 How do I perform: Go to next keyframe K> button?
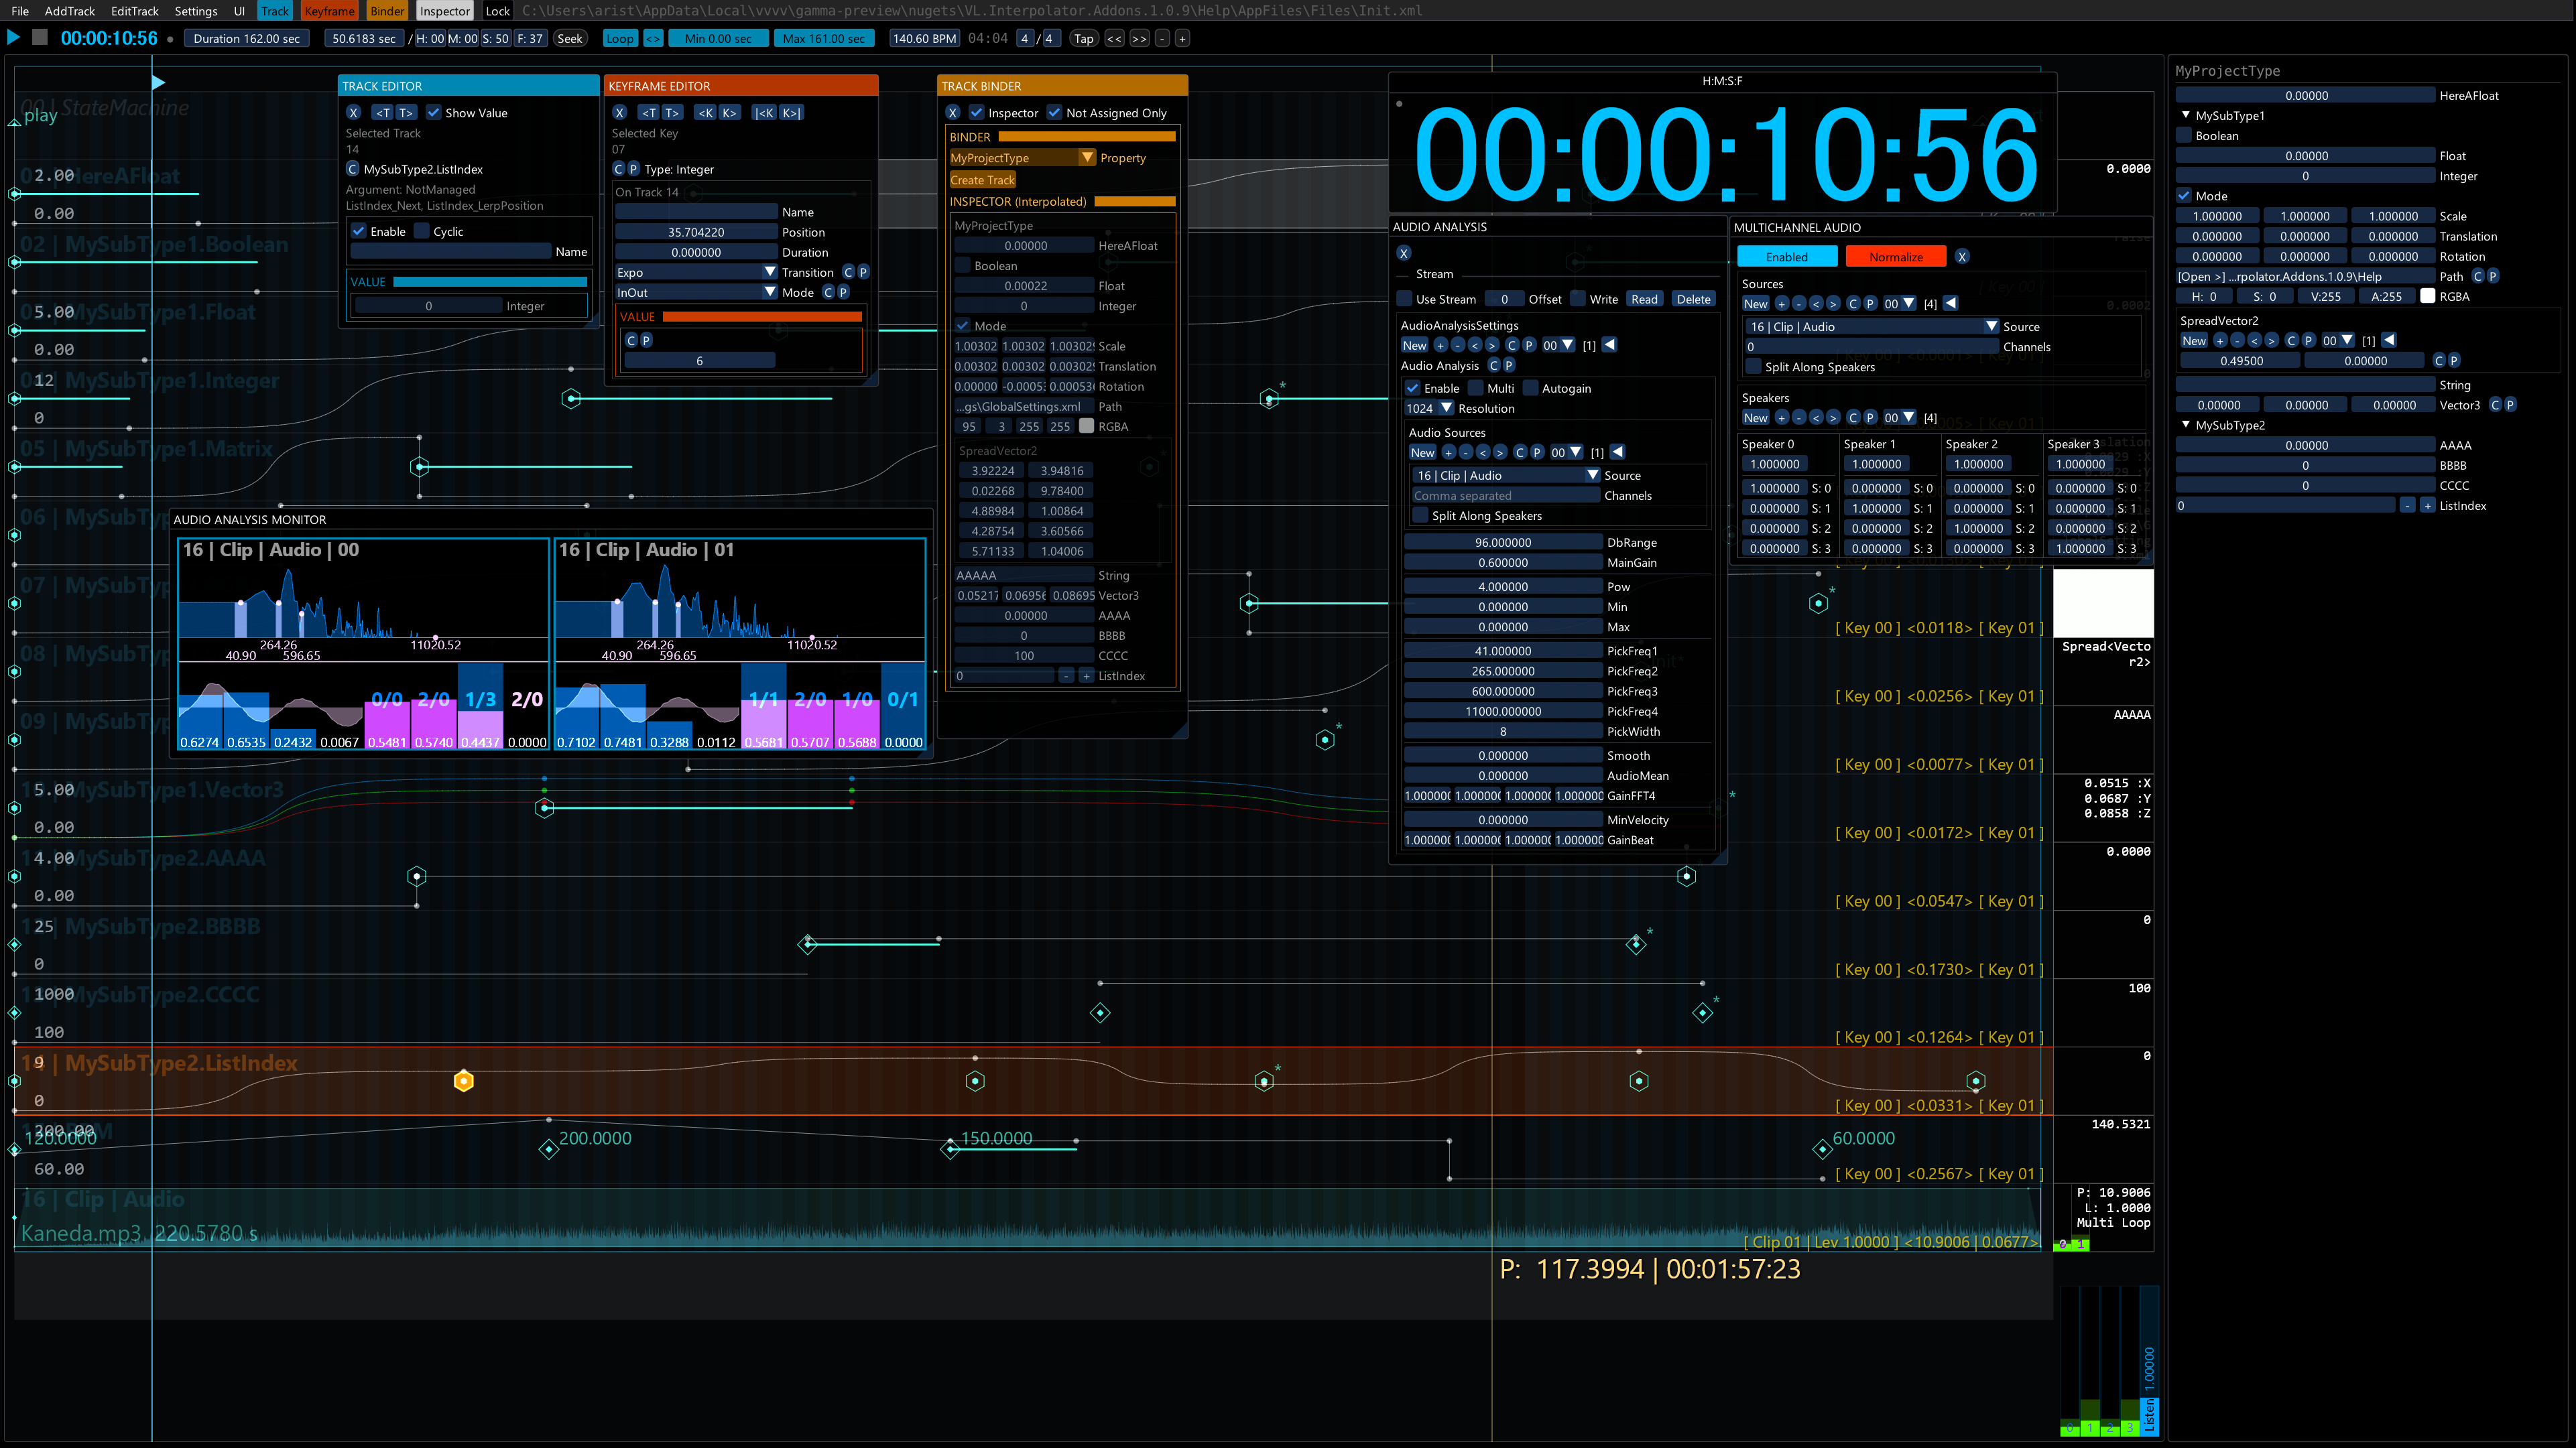(729, 113)
